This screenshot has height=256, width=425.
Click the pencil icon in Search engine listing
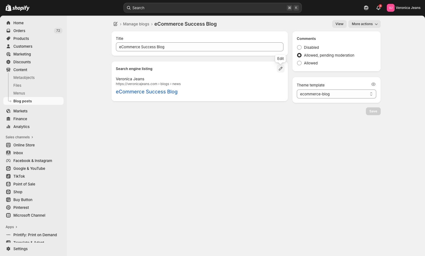pos(280,69)
